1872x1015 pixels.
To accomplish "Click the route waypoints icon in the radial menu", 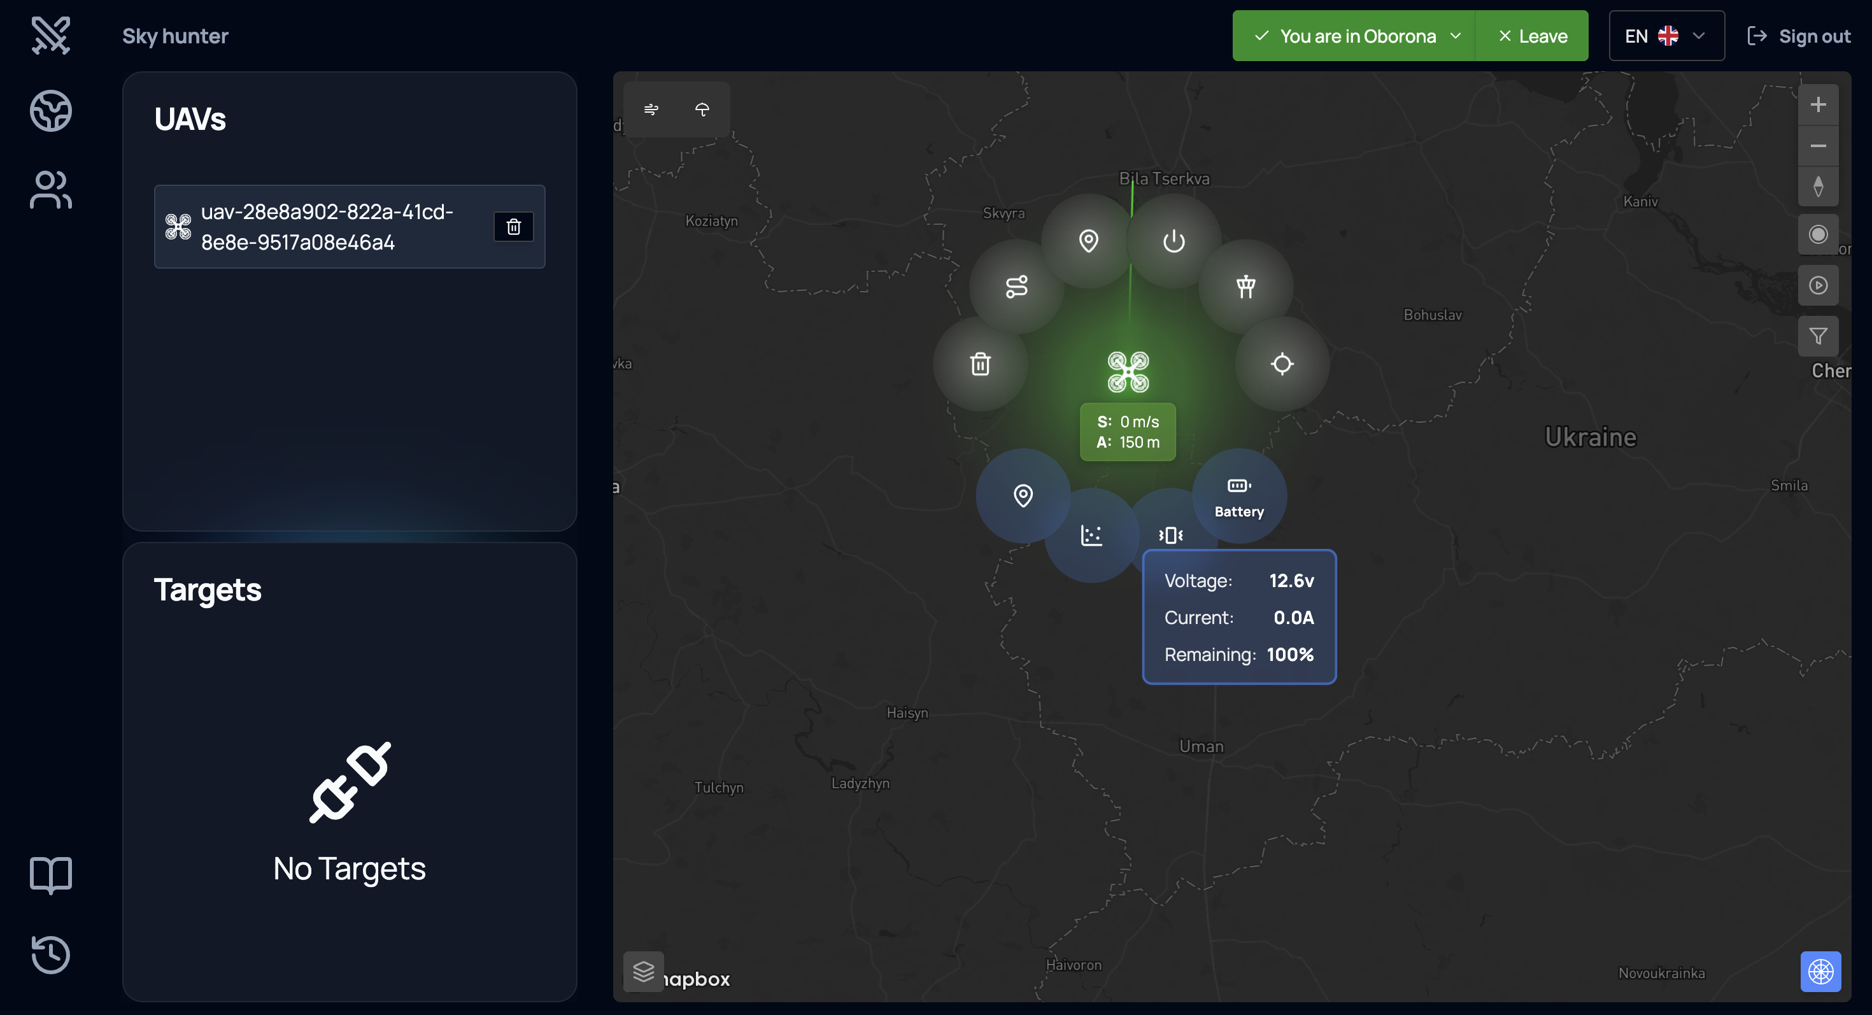I will (x=1016, y=287).
